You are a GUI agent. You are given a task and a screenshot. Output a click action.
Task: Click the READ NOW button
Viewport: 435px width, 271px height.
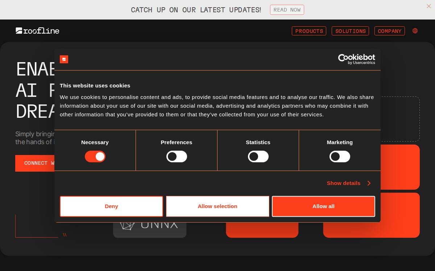pyautogui.click(x=287, y=10)
